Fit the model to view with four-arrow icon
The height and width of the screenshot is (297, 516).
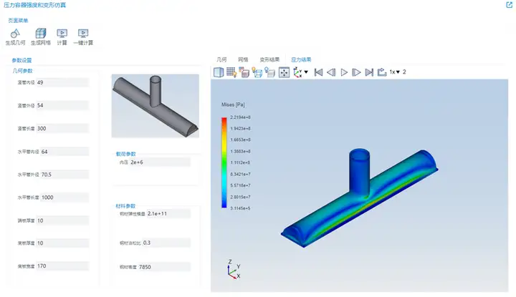tap(284, 72)
